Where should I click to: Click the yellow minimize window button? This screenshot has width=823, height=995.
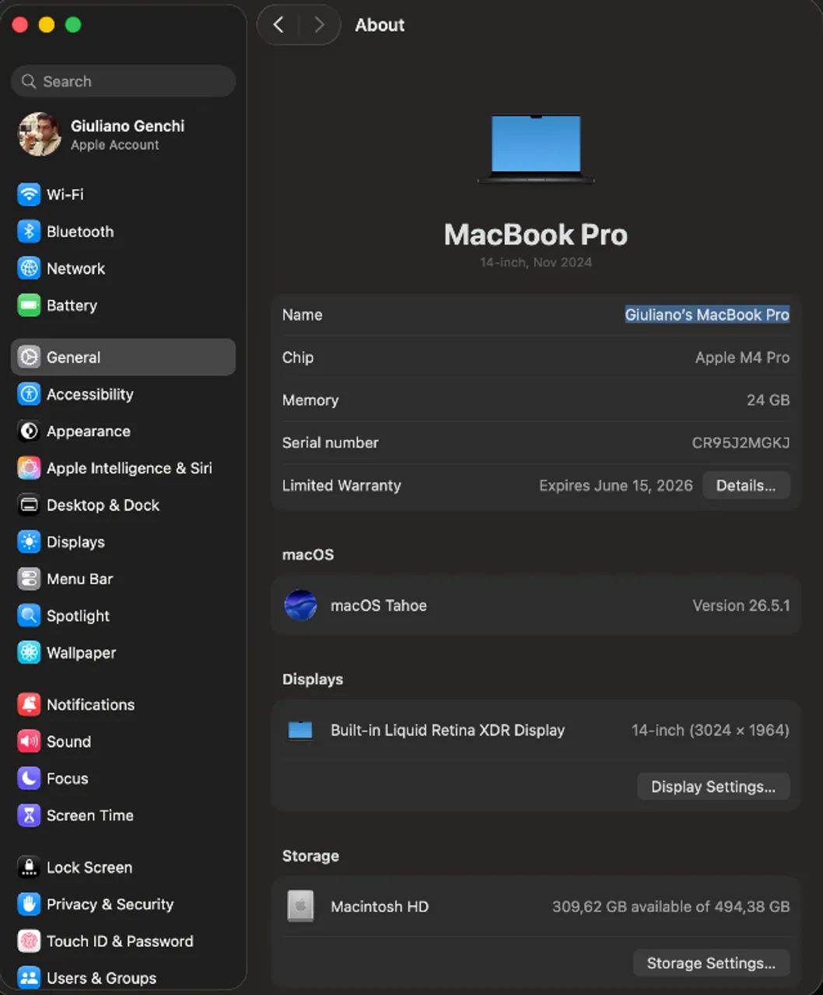pos(47,25)
